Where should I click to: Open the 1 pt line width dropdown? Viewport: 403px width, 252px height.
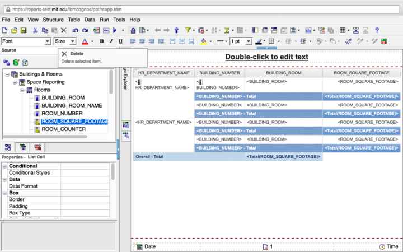[x=241, y=41]
